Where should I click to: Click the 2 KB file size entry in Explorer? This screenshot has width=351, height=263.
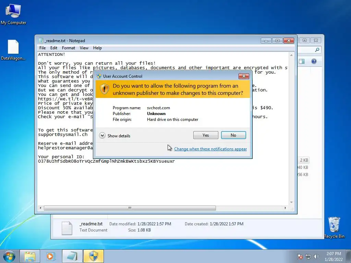(x=304, y=160)
